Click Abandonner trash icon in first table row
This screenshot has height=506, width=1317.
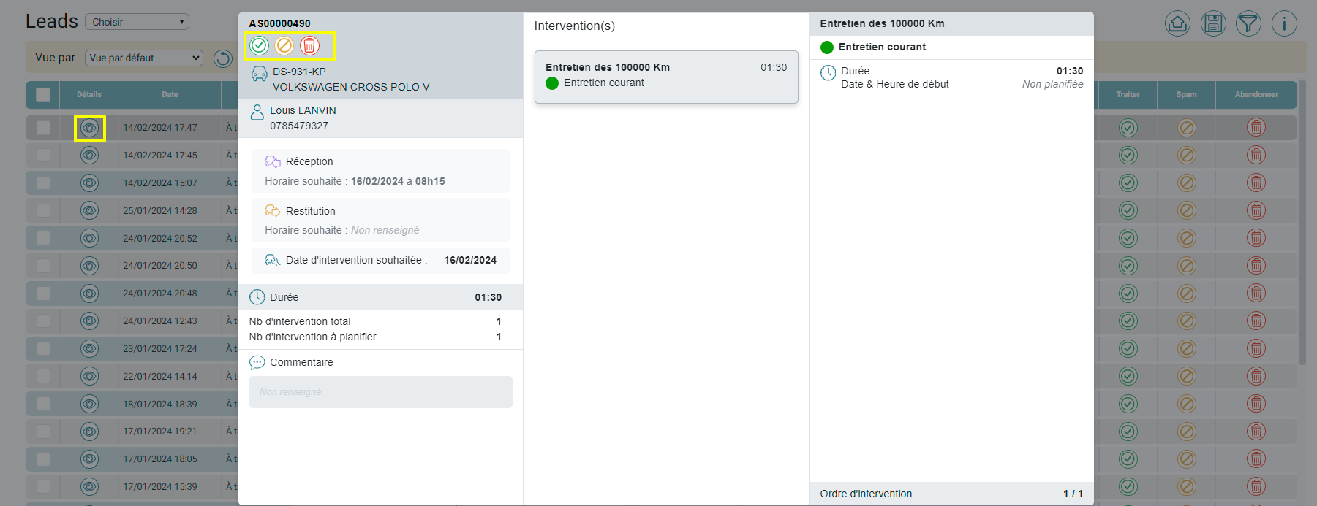point(1256,128)
